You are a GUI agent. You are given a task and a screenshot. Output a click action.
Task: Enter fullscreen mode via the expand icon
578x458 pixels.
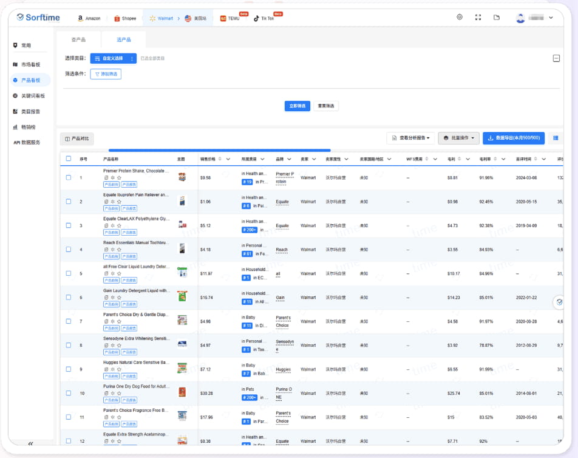coord(478,18)
